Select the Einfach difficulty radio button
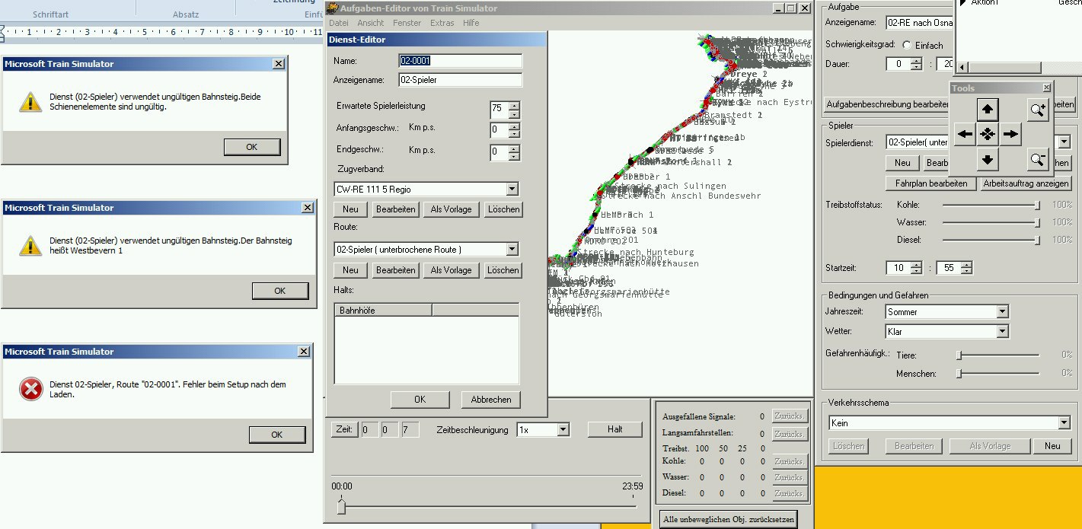 (906, 45)
